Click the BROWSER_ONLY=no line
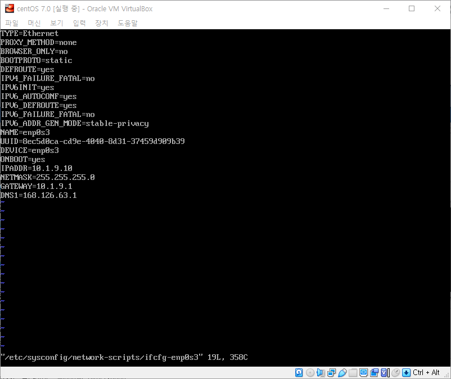 pyautogui.click(x=34, y=52)
